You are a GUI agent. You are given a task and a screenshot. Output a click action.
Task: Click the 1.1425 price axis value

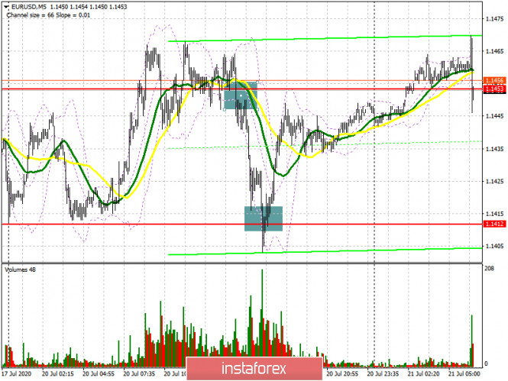[x=494, y=181]
